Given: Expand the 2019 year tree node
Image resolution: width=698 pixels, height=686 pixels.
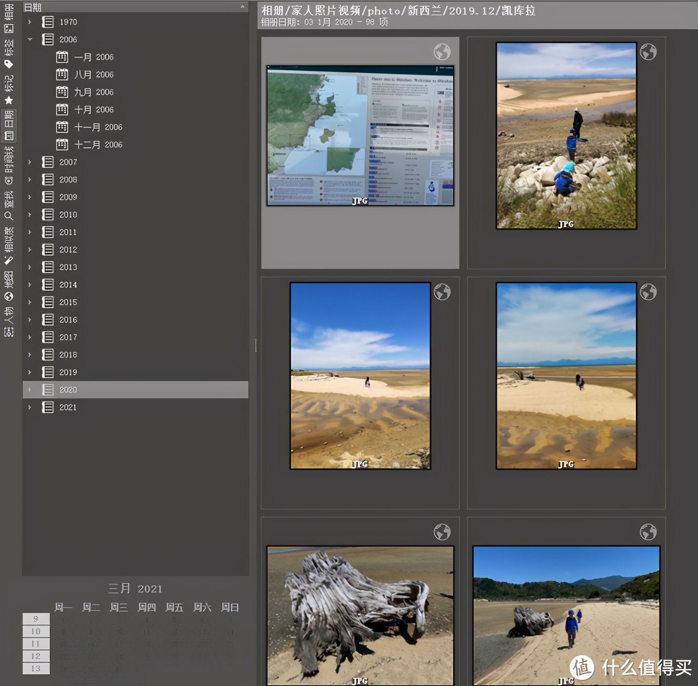Looking at the screenshot, I should [30, 372].
